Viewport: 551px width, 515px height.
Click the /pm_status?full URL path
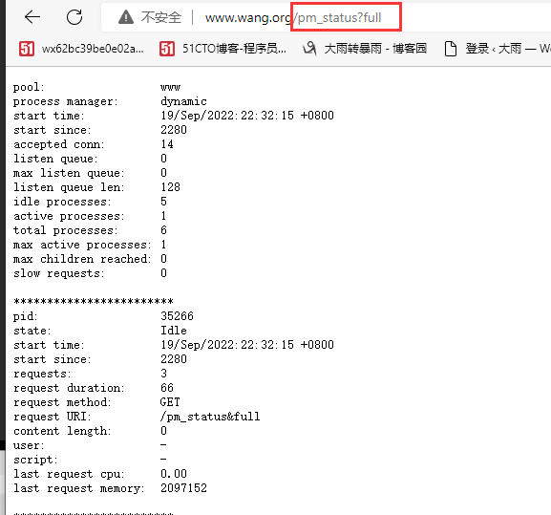(337, 17)
